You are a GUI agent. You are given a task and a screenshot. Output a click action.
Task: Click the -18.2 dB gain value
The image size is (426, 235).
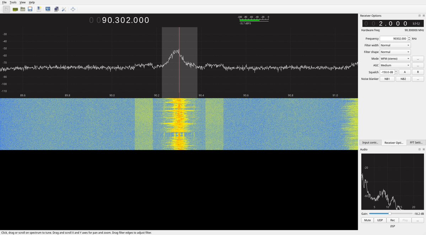[419, 214]
